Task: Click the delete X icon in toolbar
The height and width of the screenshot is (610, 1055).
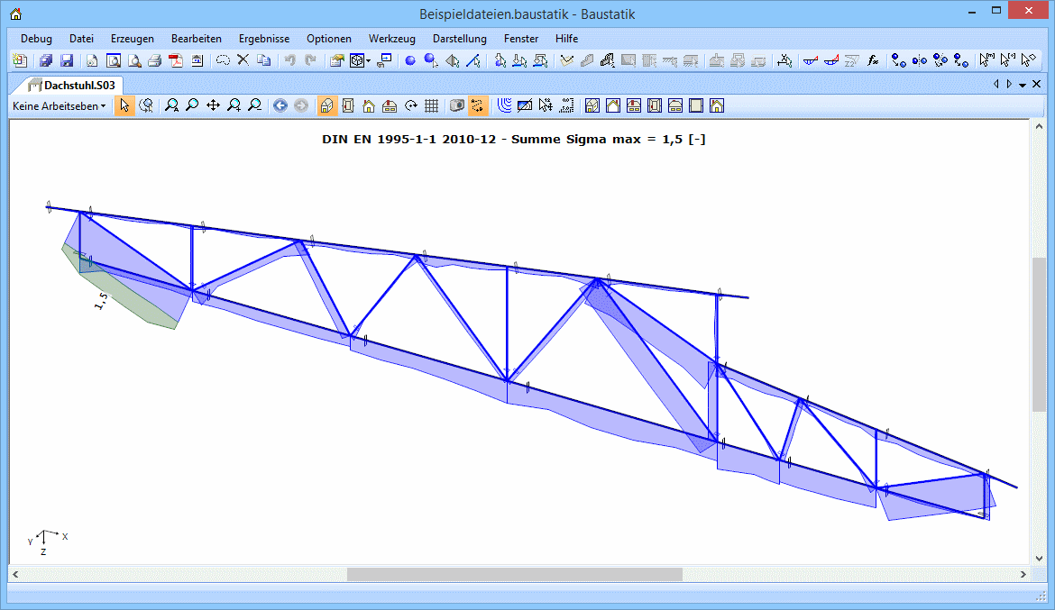Action: click(x=243, y=60)
